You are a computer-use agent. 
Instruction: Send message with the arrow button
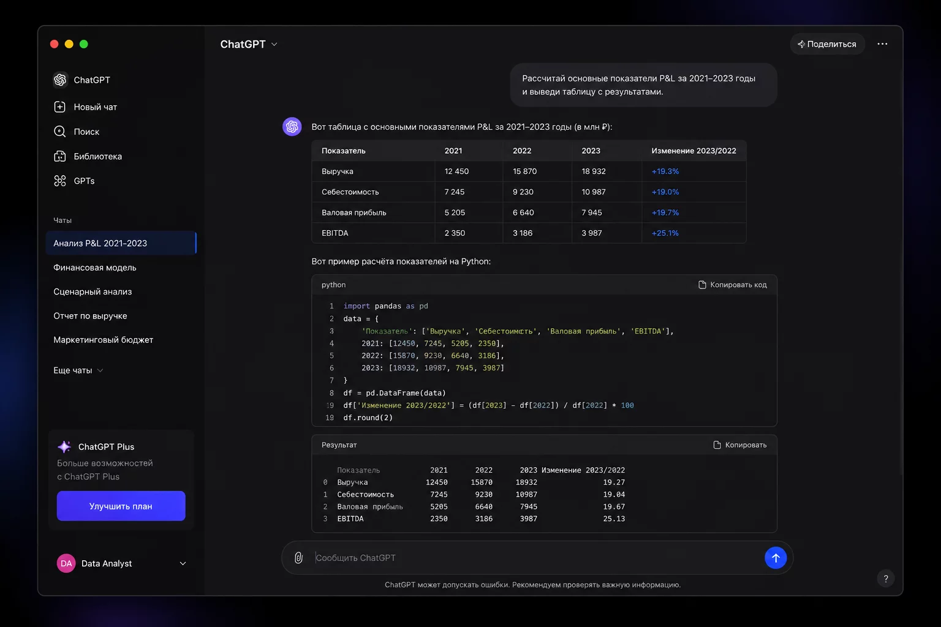(776, 558)
